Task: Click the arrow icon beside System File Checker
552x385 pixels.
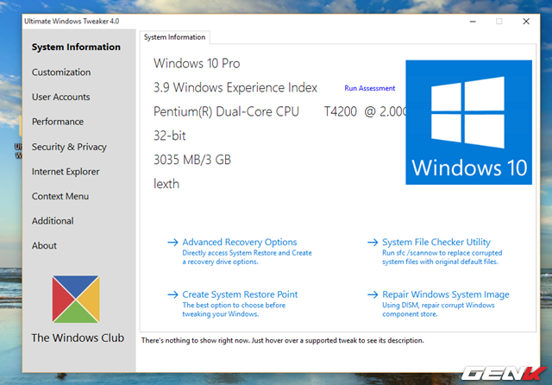Action: pos(373,243)
